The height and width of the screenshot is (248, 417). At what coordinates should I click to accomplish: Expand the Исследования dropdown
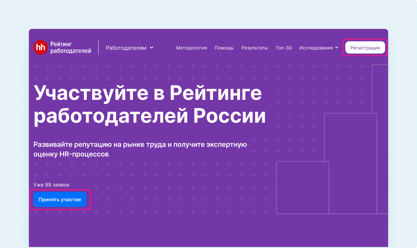click(x=319, y=48)
